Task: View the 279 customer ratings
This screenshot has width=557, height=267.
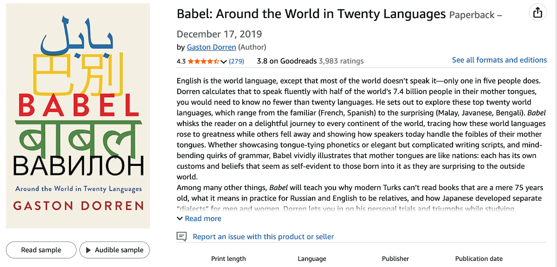Action: [x=237, y=61]
